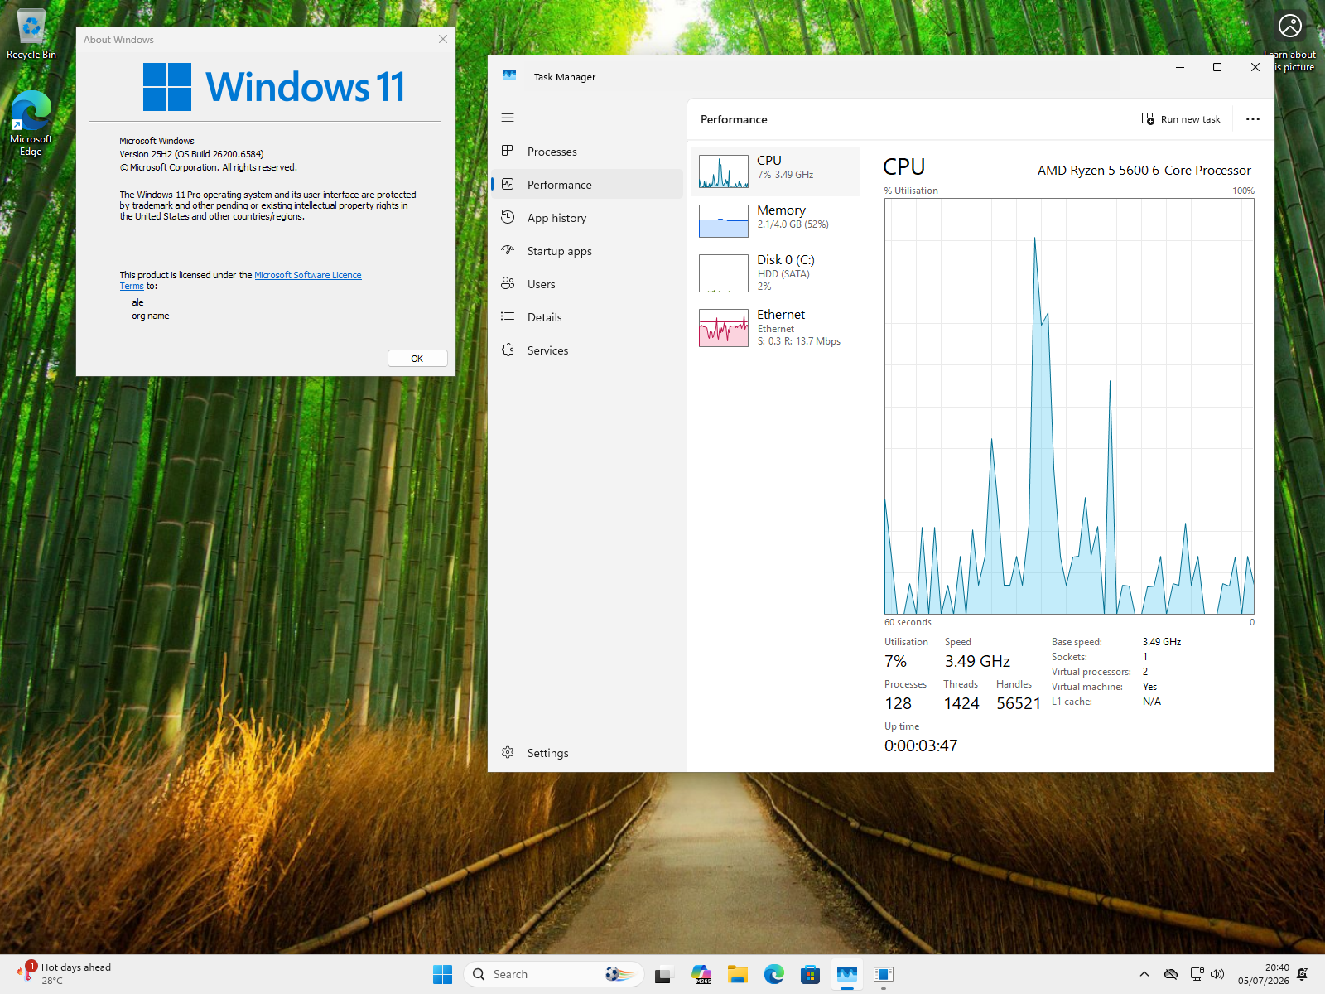Open the volume speaker tray icon

[1217, 974]
